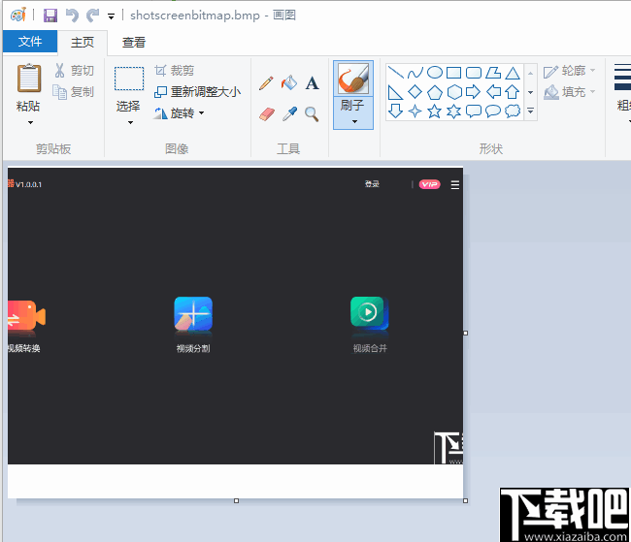Image resolution: width=631 pixels, height=542 pixels.
Task: Pick the pentagon shape
Action: tap(435, 92)
